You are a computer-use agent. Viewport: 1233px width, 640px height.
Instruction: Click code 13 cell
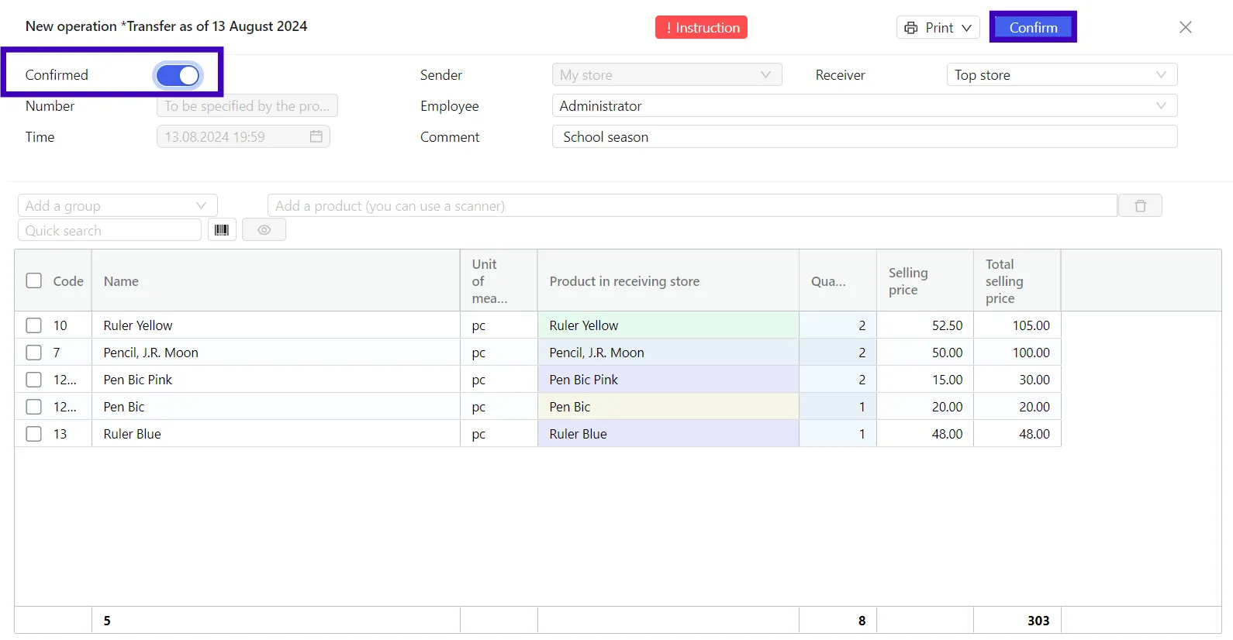(60, 434)
